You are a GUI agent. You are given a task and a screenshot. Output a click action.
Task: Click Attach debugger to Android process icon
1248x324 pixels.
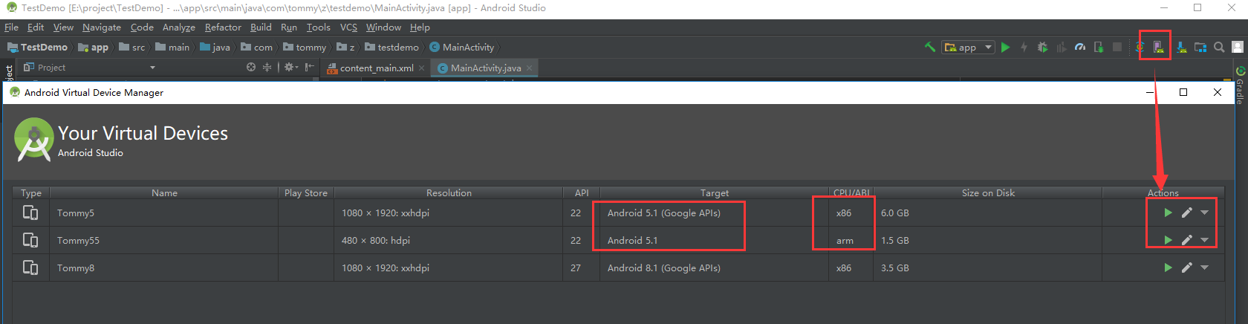click(x=1099, y=47)
